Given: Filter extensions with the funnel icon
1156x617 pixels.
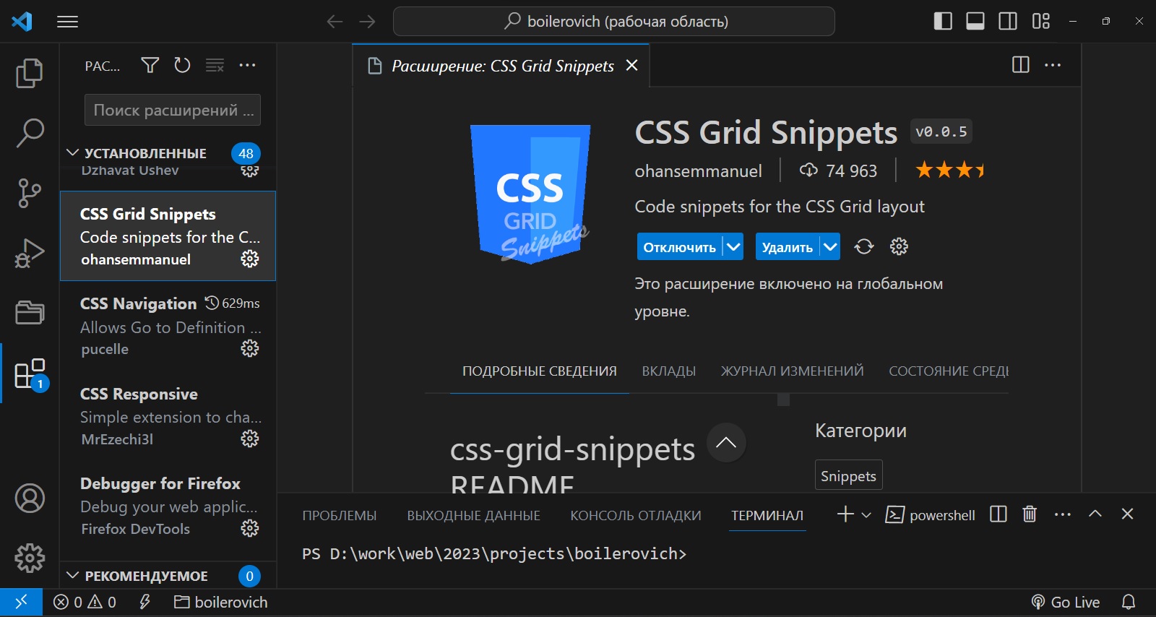Looking at the screenshot, I should 150,66.
